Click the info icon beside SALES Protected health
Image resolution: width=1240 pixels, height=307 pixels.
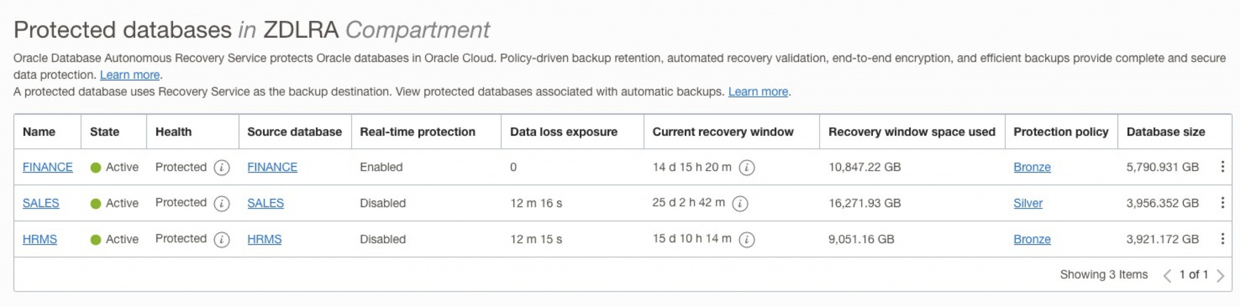221,203
